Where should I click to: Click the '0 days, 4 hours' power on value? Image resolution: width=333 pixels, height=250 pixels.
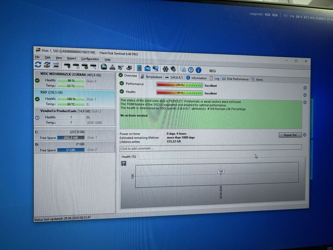pyautogui.click(x=176, y=134)
